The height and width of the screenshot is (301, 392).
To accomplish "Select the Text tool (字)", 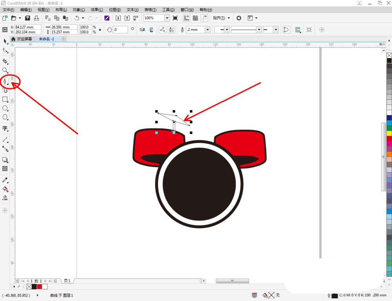I will [5, 128].
